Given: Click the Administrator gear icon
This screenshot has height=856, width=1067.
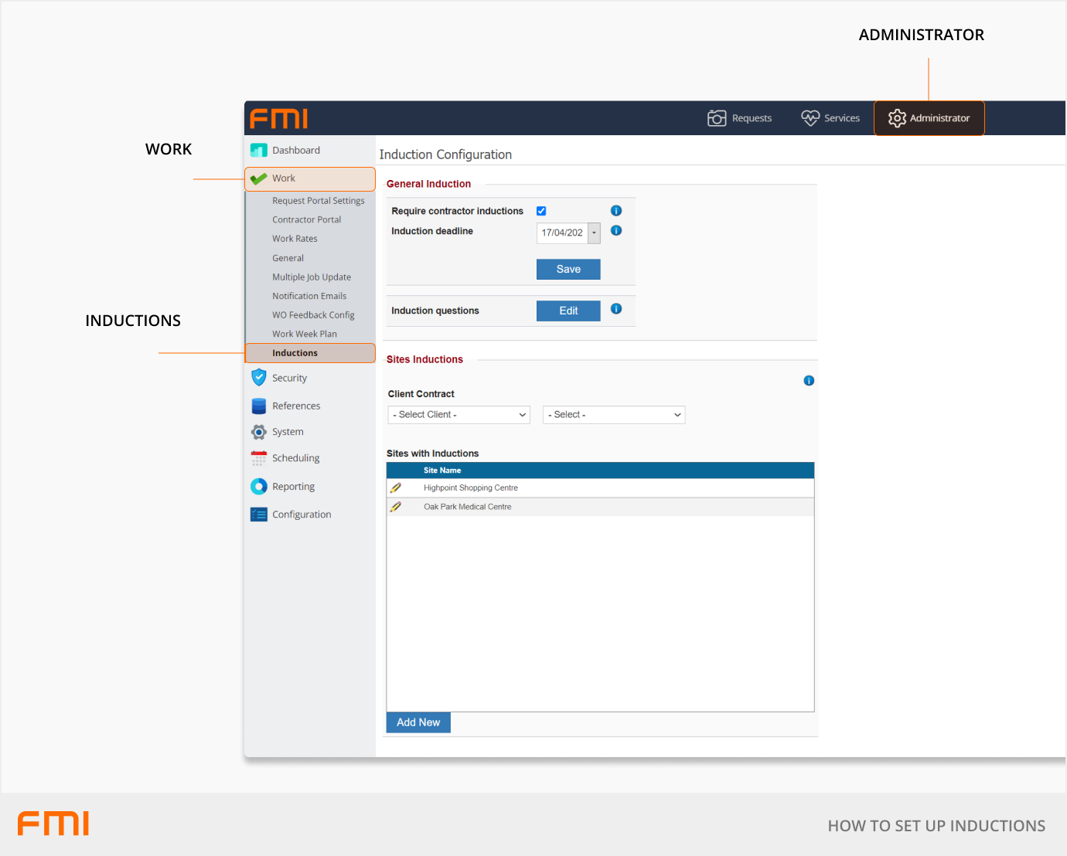Looking at the screenshot, I should (897, 118).
